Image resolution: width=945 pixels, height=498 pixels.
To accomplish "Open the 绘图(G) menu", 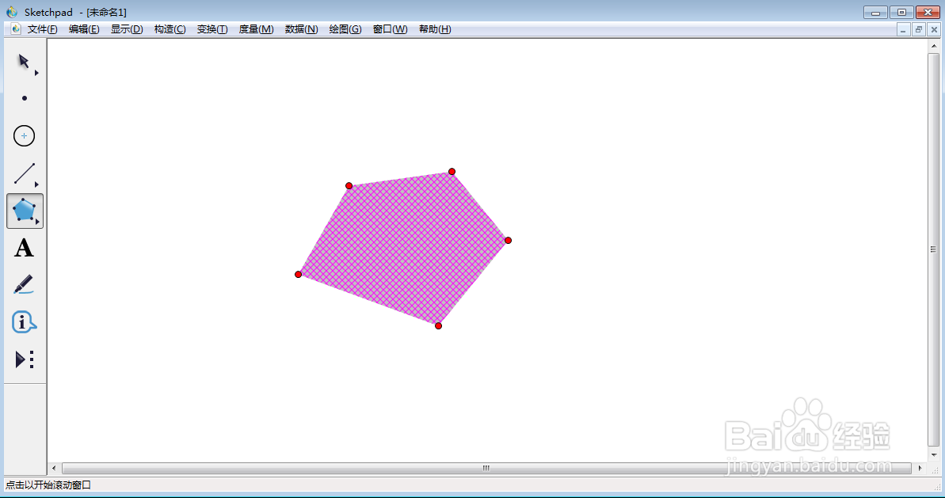I will click(345, 29).
